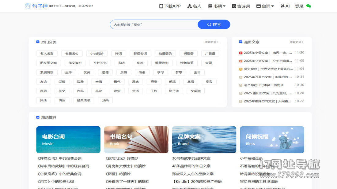Open the 登录 login link
337x189 pixels.
click(x=299, y=6)
